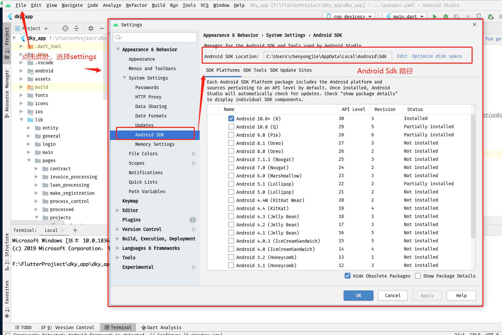
Task: Add a new terminal tab
Action: pos(75,230)
